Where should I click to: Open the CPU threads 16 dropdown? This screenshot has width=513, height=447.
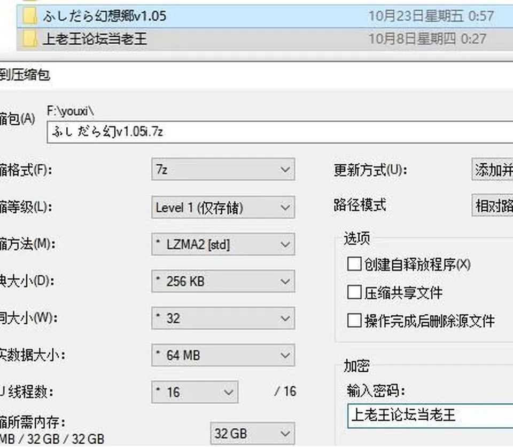click(195, 392)
